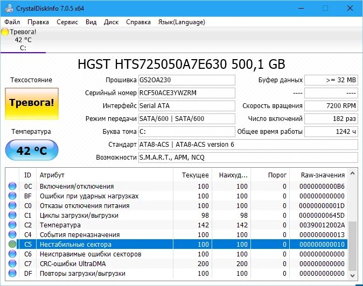Click raw value 0000000000B6

tap(322, 186)
